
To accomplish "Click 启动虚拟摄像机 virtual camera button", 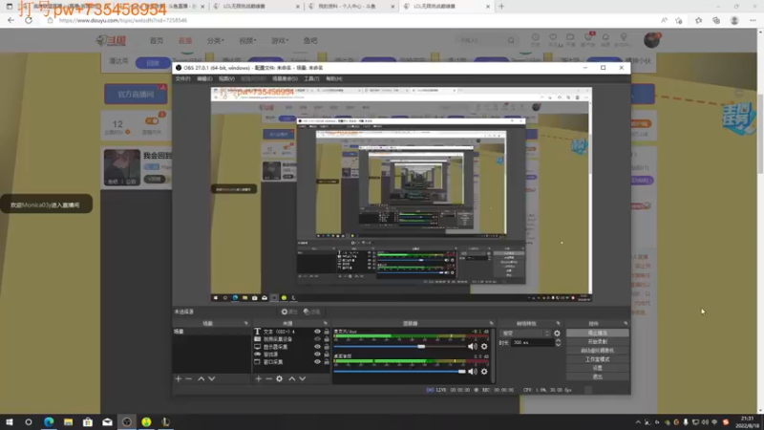I will pyautogui.click(x=598, y=351).
